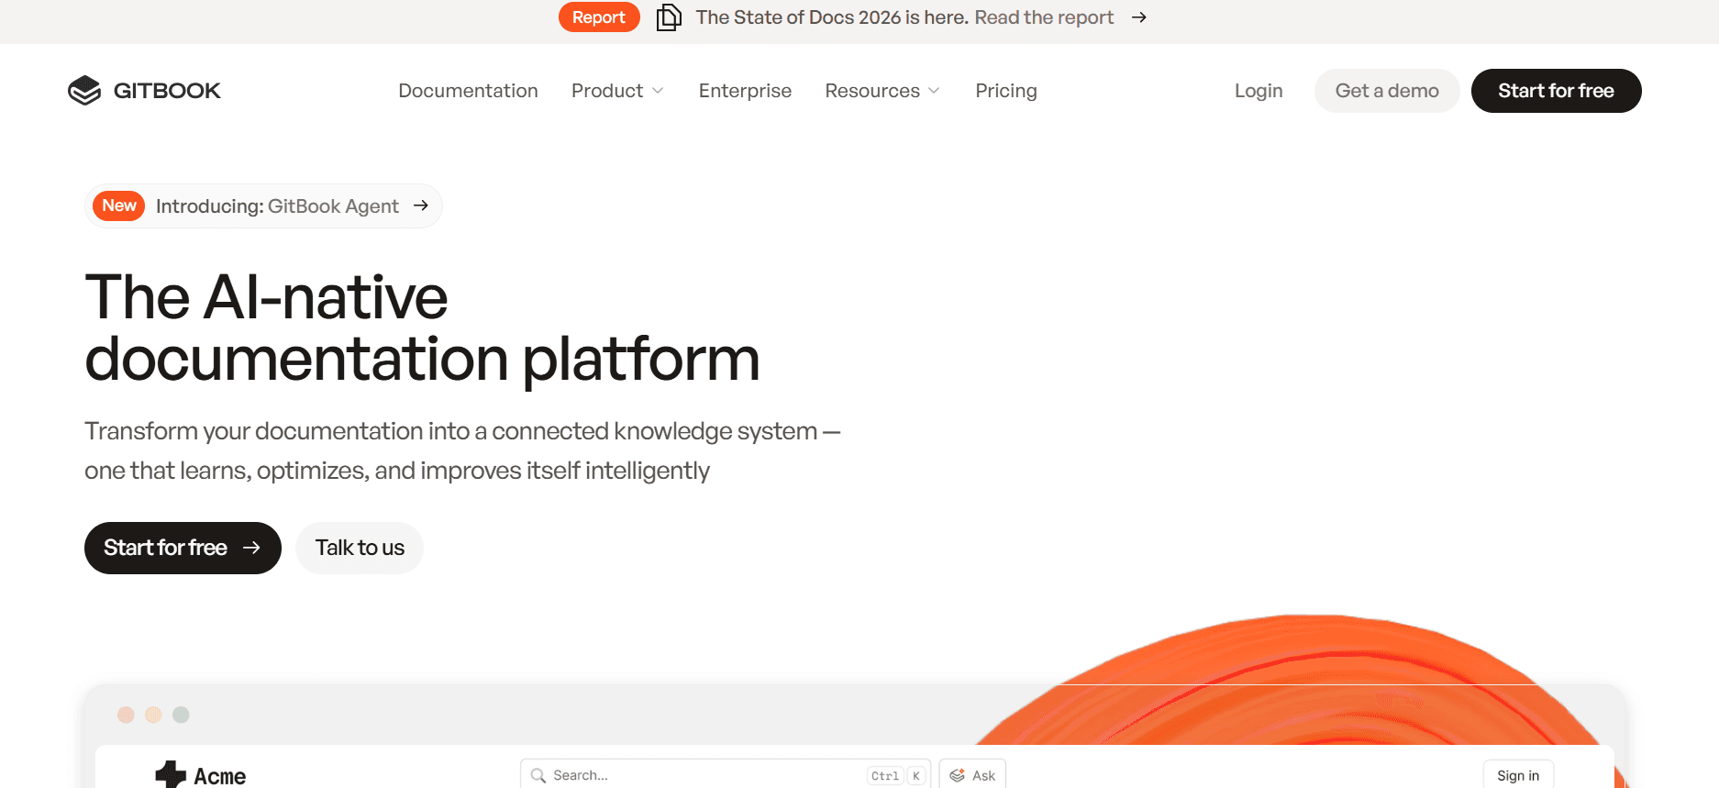
Task: Click the headline The AI-native documentation platform
Action: click(422, 327)
